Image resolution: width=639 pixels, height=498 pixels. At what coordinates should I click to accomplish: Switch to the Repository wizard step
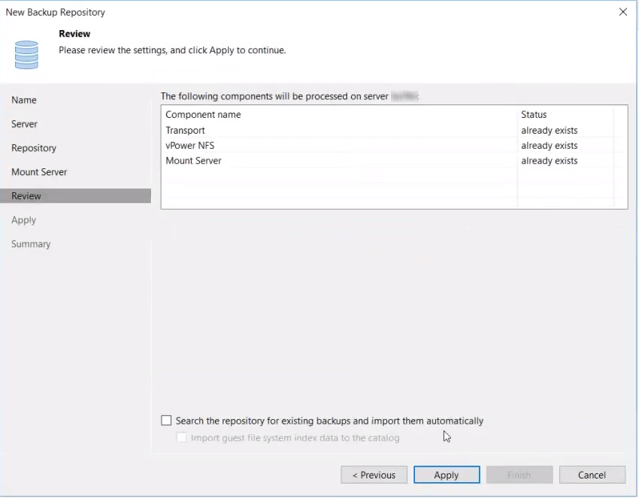click(34, 148)
